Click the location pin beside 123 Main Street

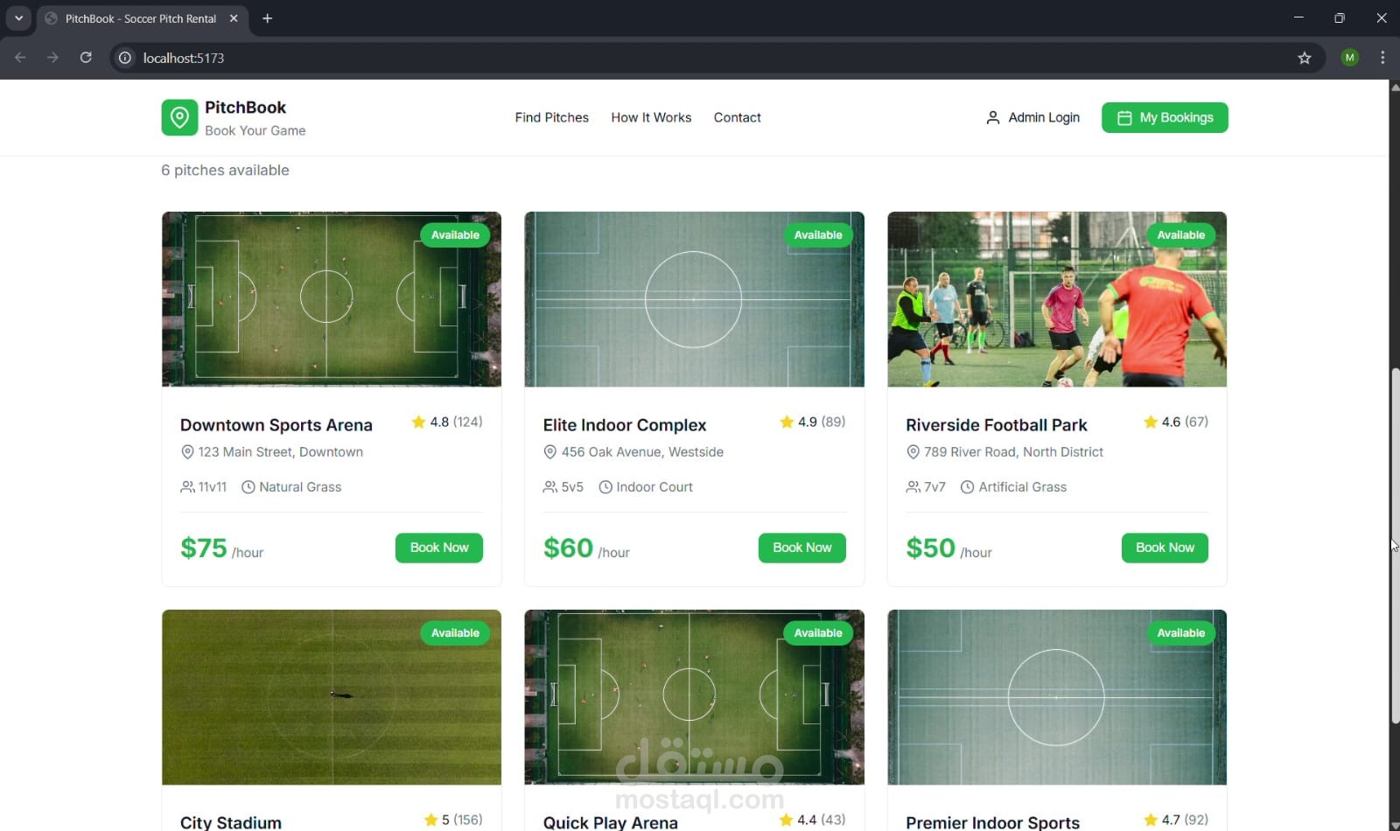tap(187, 452)
